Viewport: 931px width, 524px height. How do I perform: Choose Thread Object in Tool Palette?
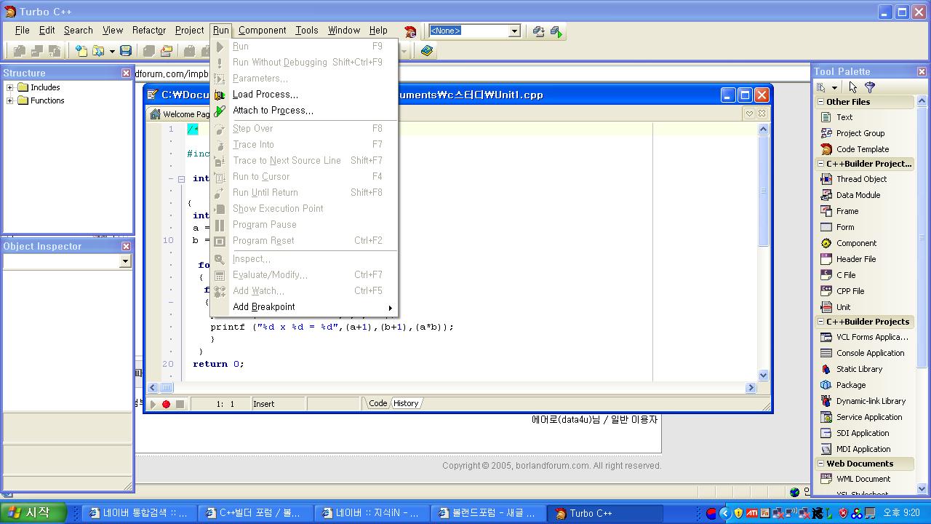[x=861, y=179]
